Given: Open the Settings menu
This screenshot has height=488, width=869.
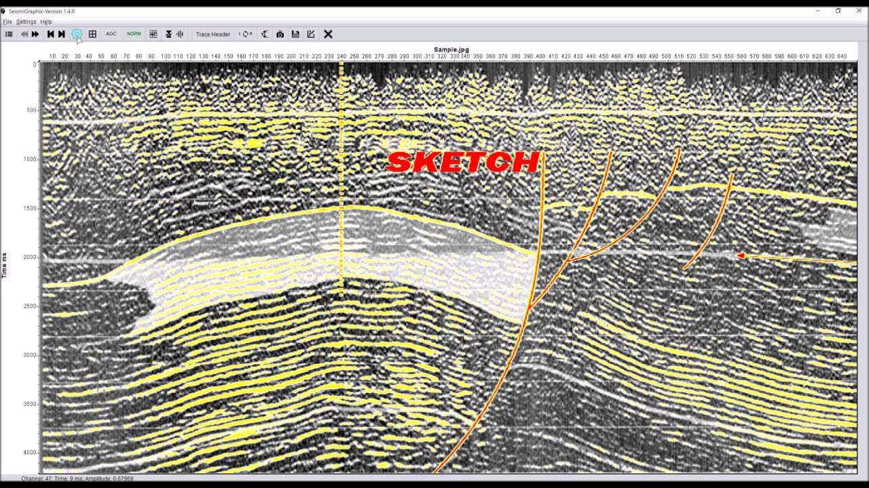Looking at the screenshot, I should point(26,22).
